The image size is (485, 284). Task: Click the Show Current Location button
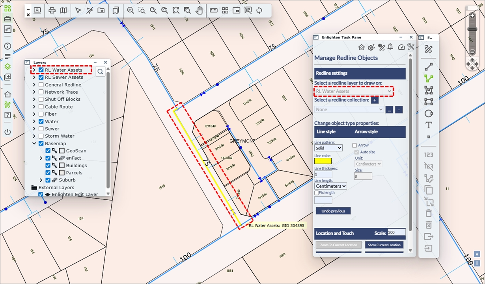384,245
